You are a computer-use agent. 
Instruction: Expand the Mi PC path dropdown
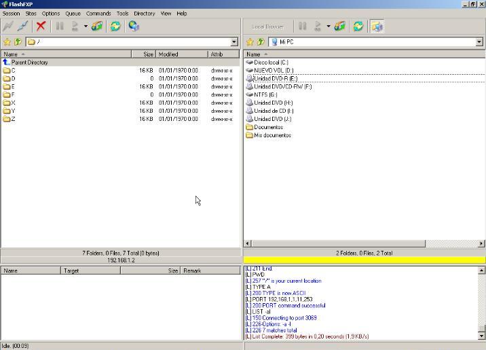[x=479, y=42]
